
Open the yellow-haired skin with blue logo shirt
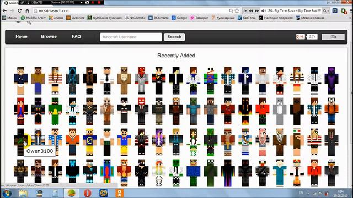[89, 142]
